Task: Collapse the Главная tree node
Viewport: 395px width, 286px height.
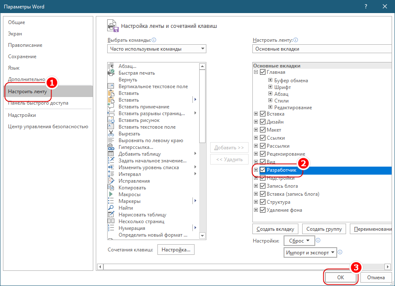Action: tap(256, 72)
